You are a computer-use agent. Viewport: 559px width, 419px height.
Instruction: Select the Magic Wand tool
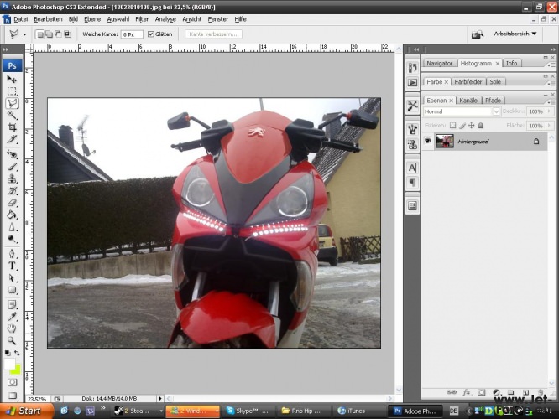12,116
